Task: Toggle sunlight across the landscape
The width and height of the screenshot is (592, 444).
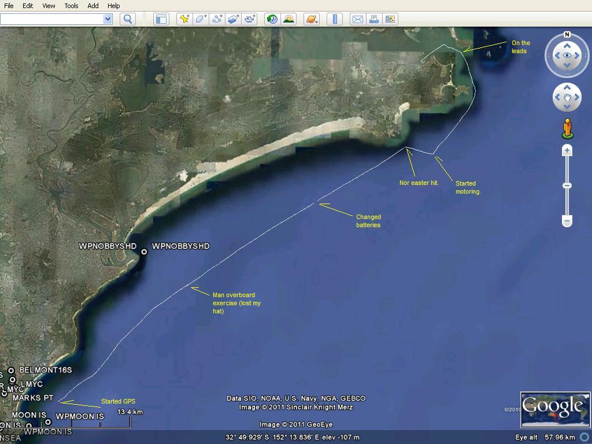Action: coord(288,19)
